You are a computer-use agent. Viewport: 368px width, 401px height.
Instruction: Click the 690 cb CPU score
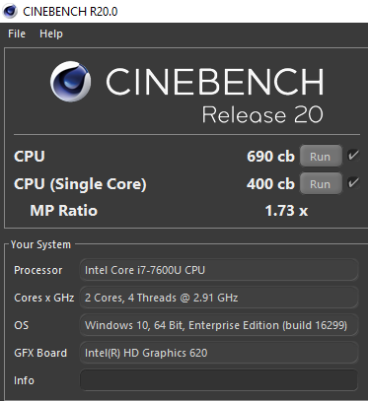click(270, 156)
